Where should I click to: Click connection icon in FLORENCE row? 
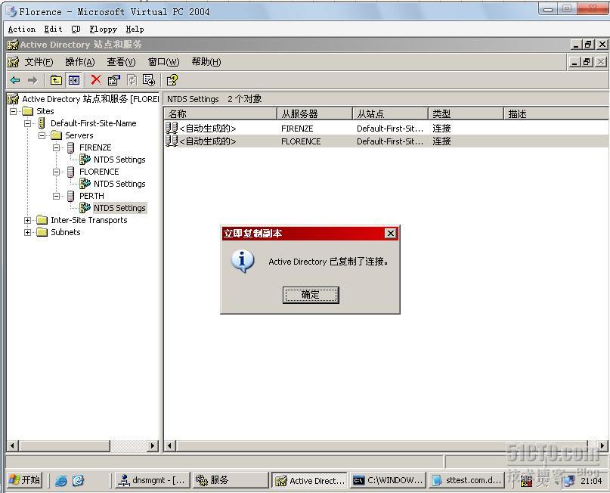click(172, 141)
